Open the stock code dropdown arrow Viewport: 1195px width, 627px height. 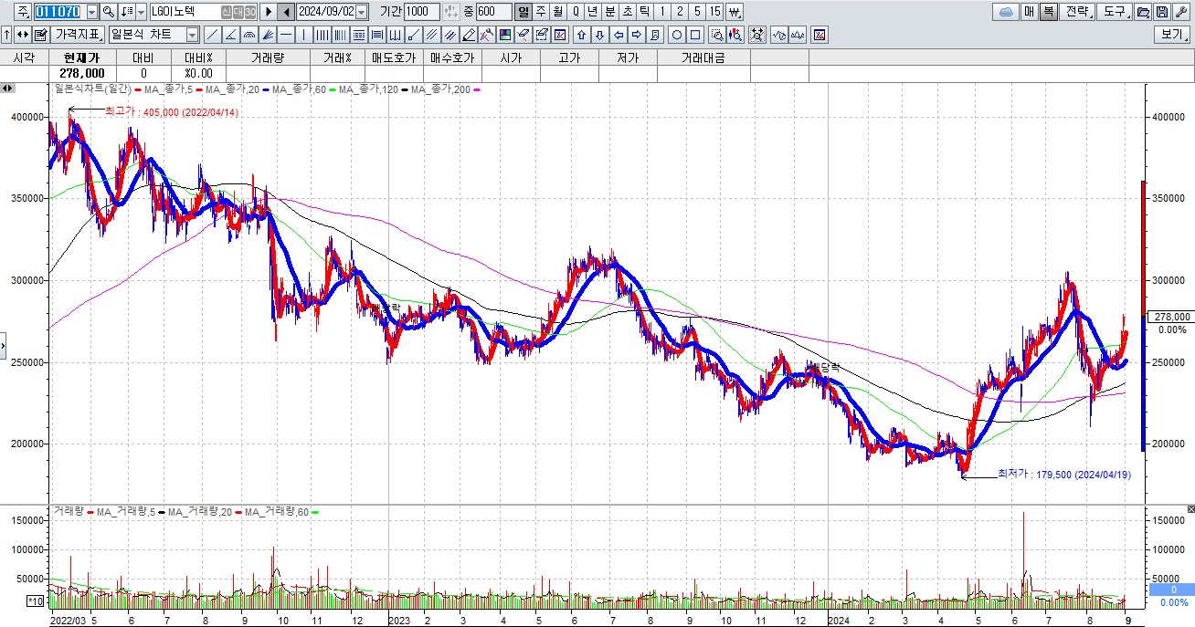[92, 12]
